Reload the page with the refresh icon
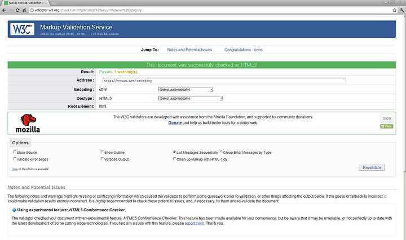 (17, 10)
